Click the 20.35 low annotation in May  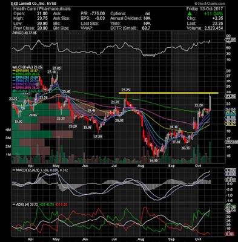coord(61,119)
